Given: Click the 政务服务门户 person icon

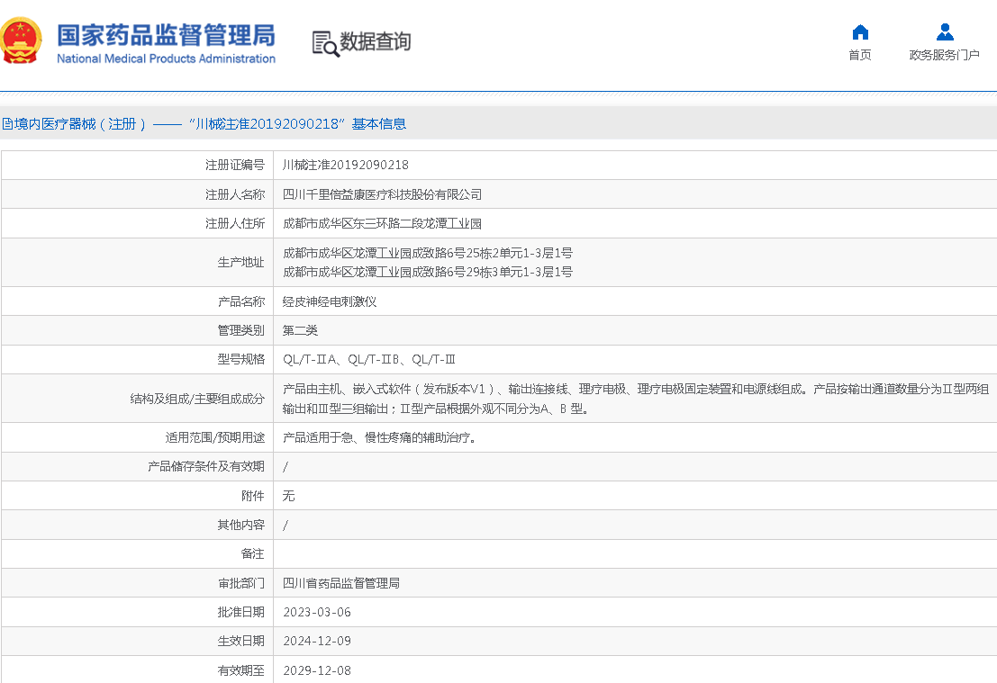Looking at the screenshot, I should 944,32.
